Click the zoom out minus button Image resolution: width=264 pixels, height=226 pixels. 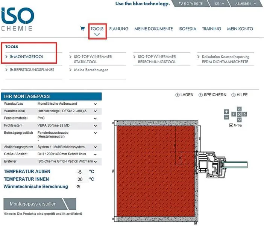[226, 117]
